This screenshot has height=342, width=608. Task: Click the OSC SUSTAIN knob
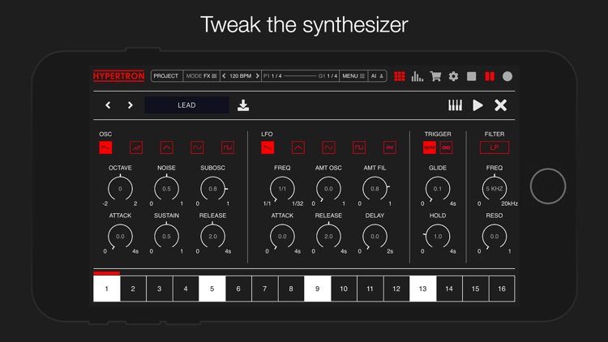(x=166, y=236)
